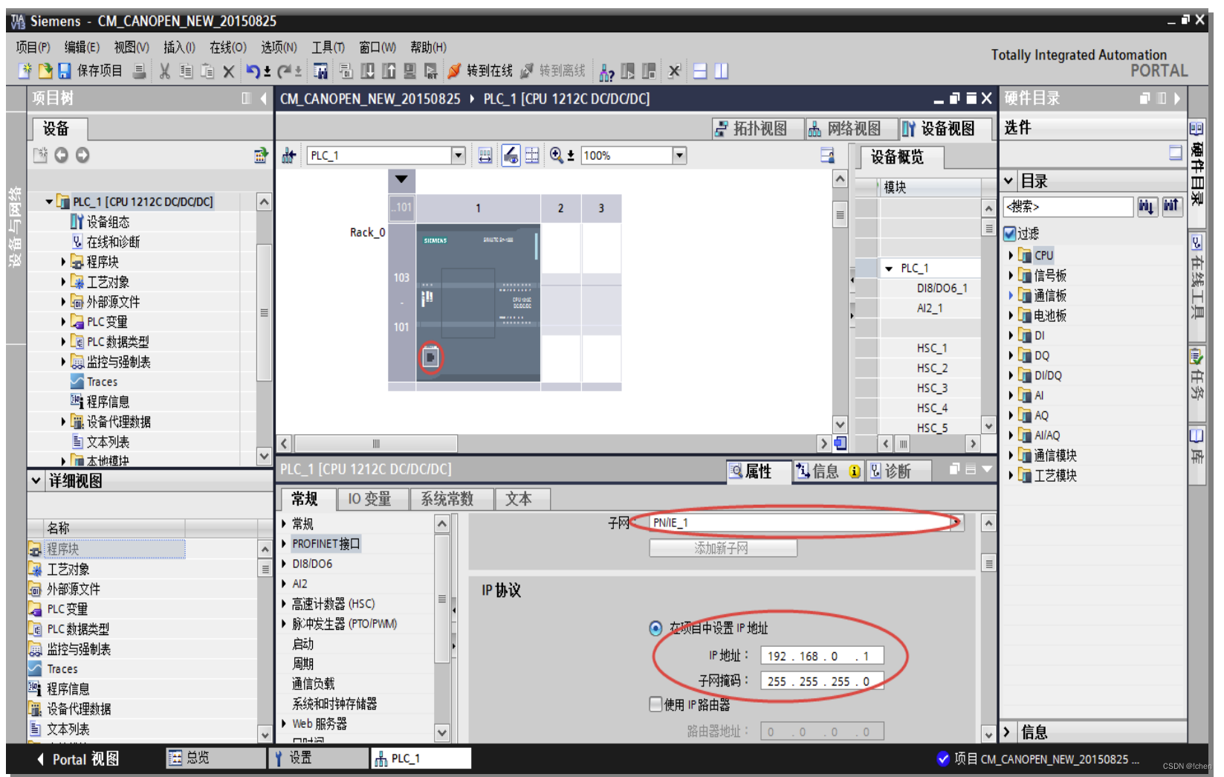Click the Portal 视图 button
This screenshot has height=777, width=1224.
pyautogui.click(x=79, y=759)
